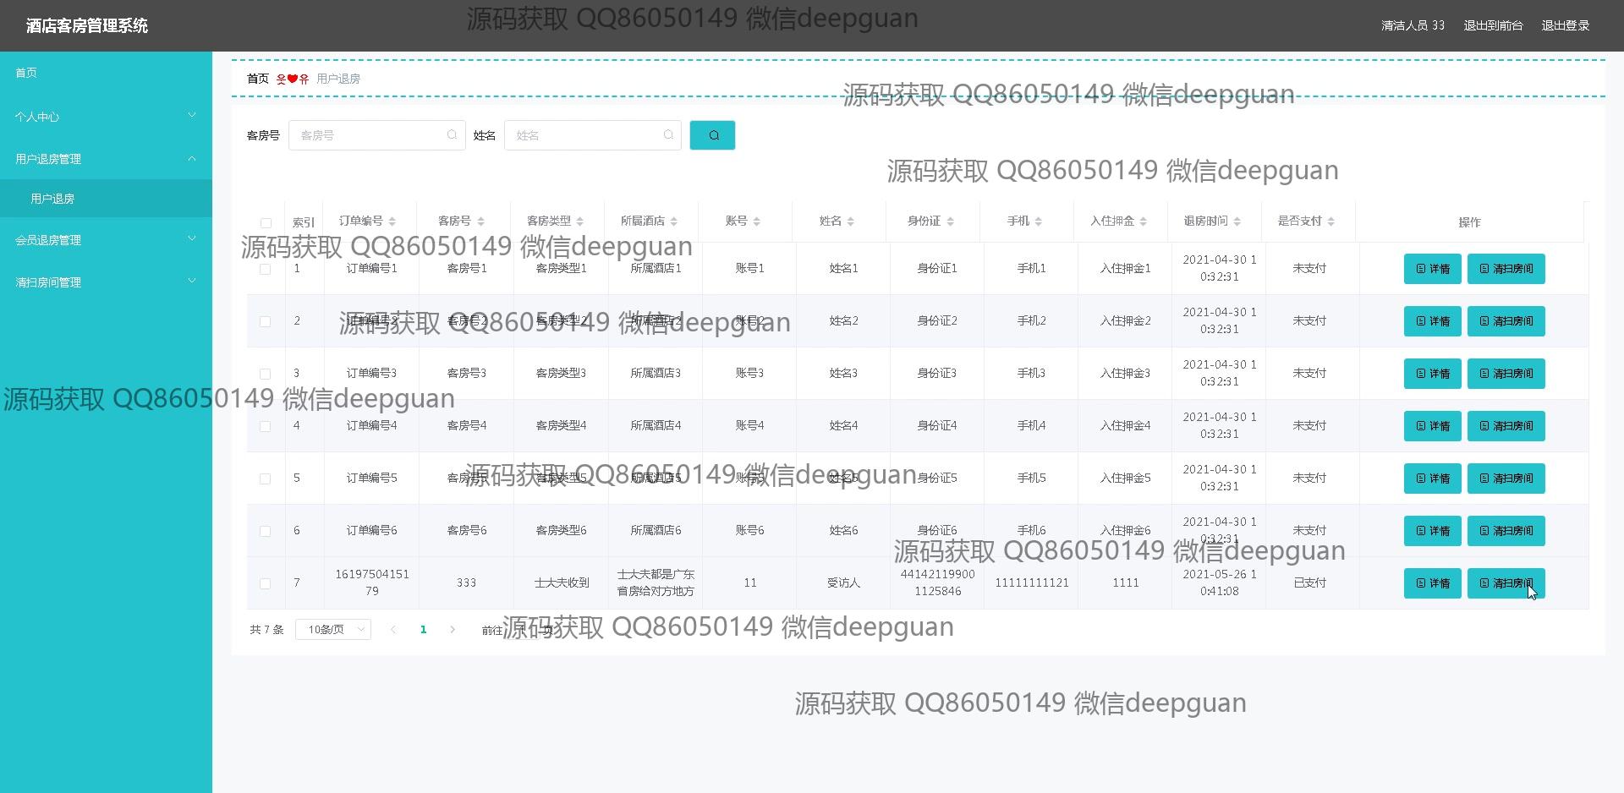Screen dimensions: 1624x793
Task: Open 详情 for row 订单编号3
Action: pyautogui.click(x=1433, y=374)
